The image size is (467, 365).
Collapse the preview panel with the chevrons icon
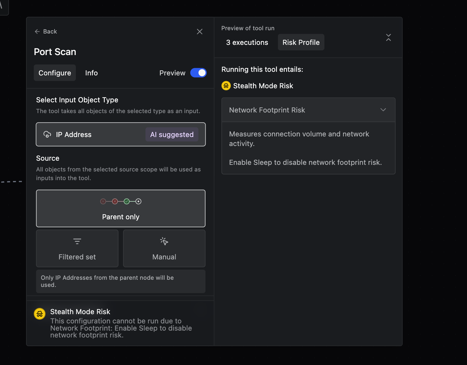(x=388, y=37)
